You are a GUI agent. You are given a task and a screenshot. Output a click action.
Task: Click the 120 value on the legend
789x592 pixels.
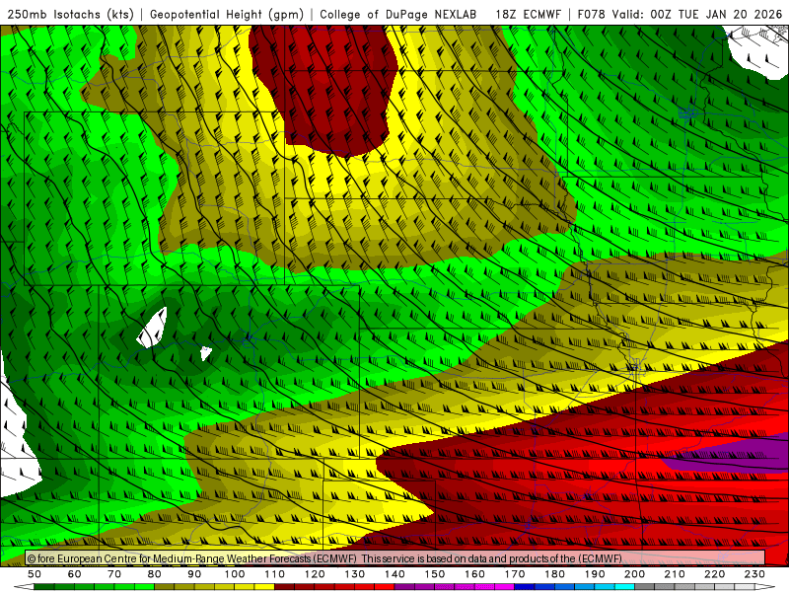315,574
